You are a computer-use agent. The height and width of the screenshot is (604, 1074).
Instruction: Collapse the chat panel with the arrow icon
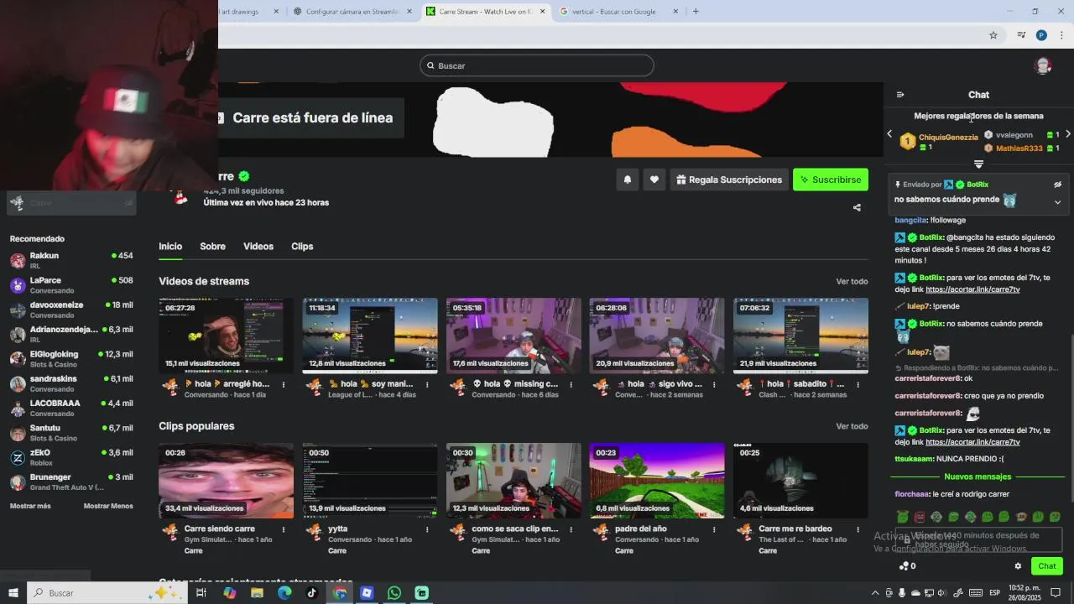click(x=900, y=95)
